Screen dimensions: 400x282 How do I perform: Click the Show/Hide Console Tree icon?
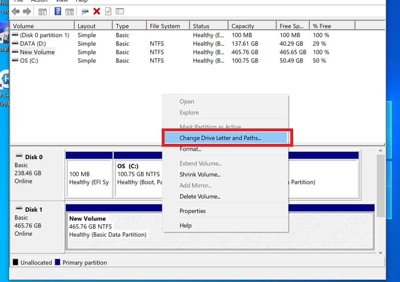43,11
